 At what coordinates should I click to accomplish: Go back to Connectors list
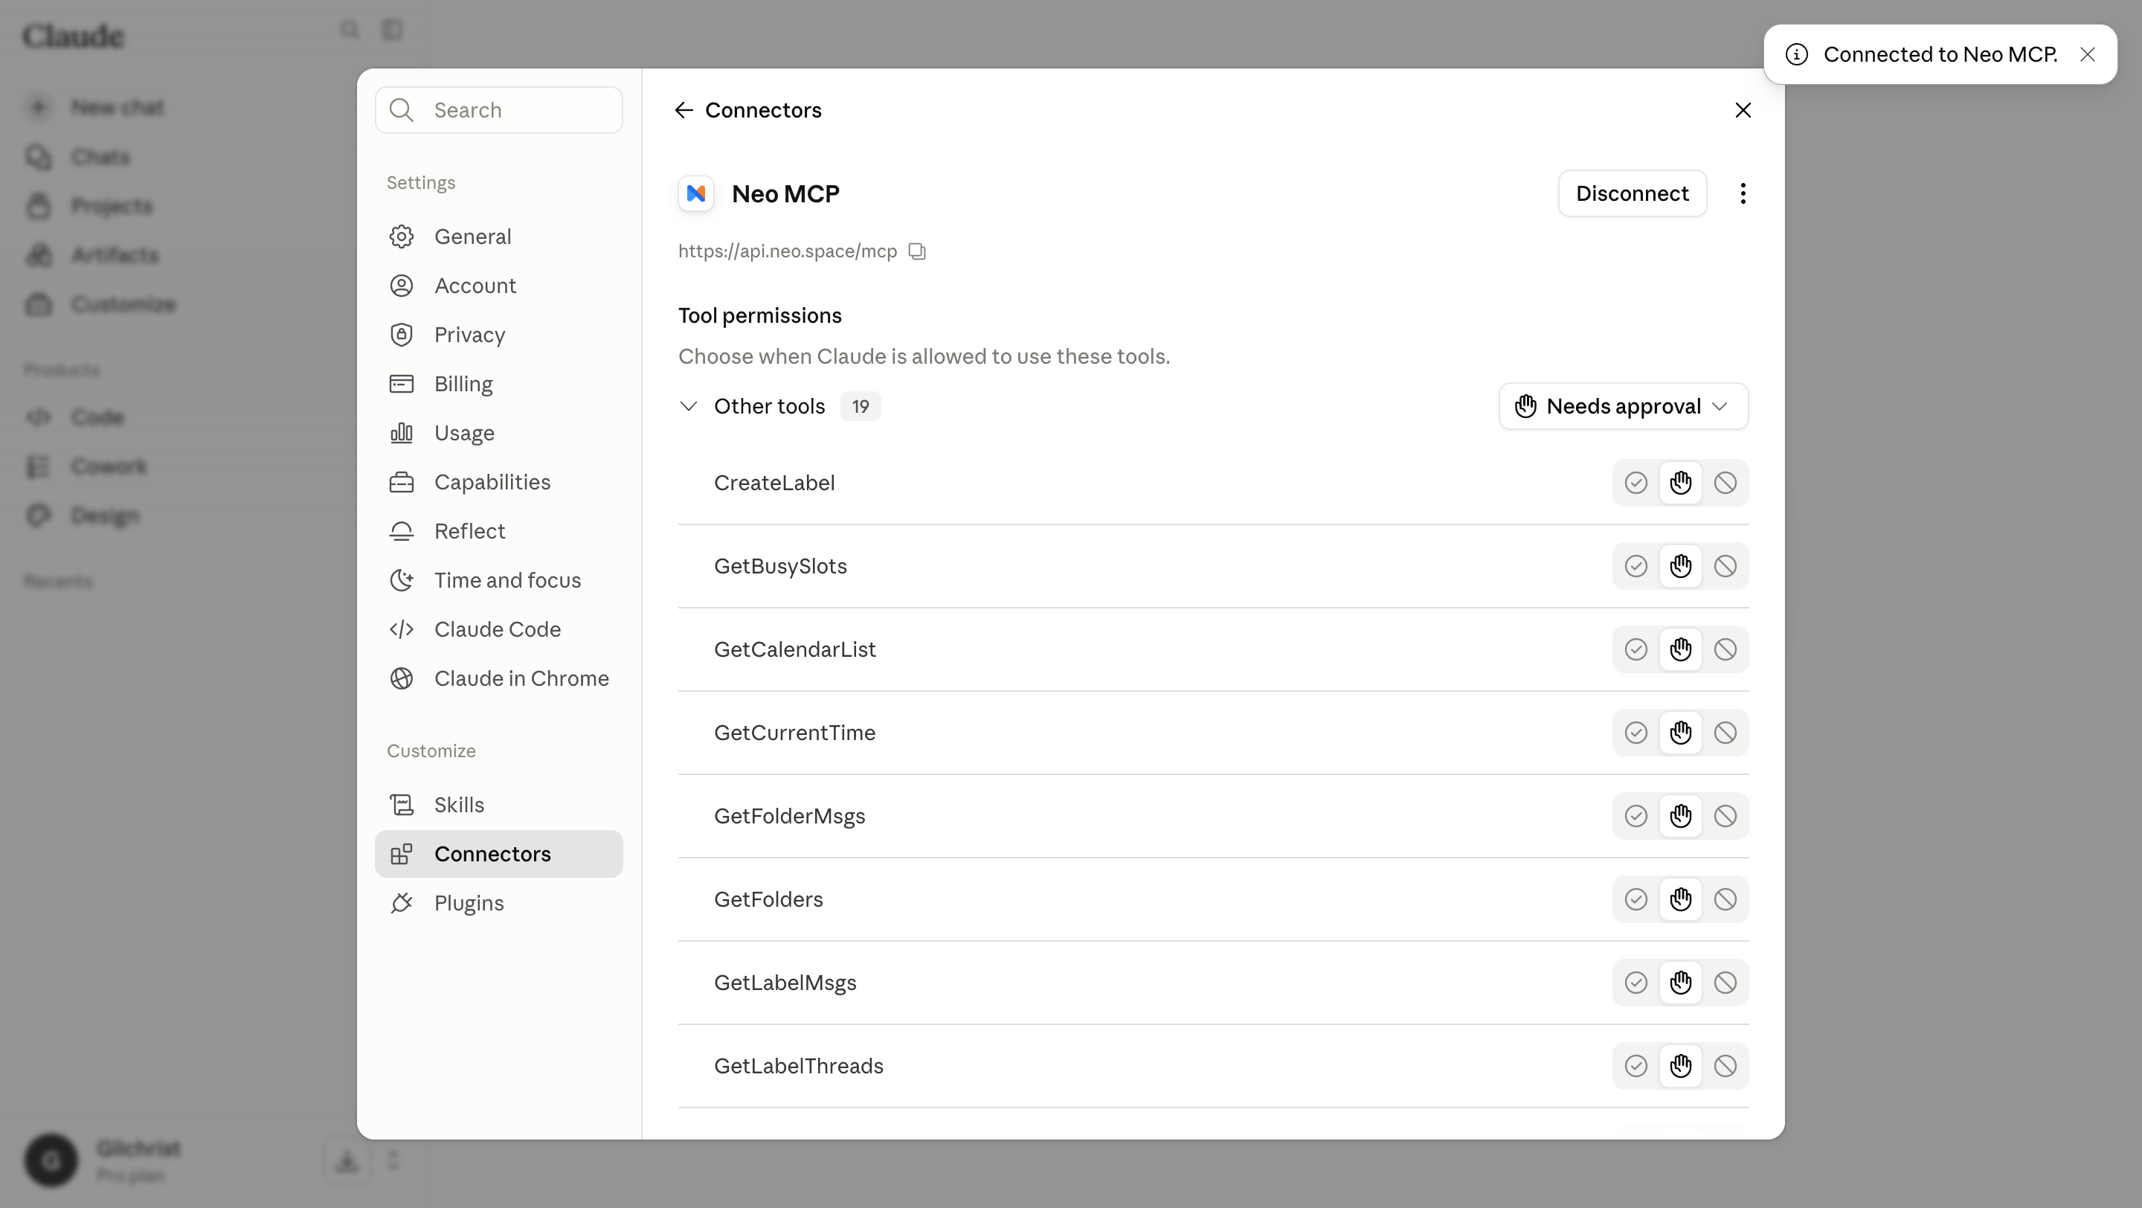point(684,110)
